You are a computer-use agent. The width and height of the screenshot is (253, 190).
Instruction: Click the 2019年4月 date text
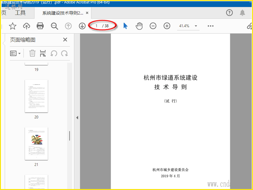(170, 176)
